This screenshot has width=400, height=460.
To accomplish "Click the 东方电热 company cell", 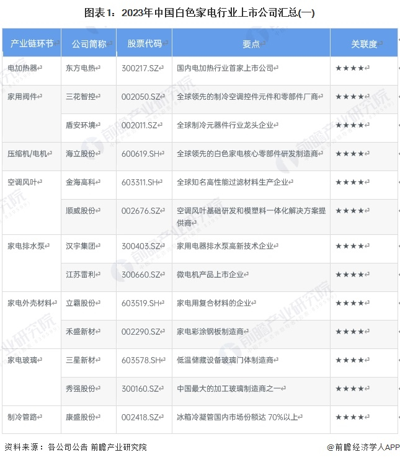I will tap(89, 71).
